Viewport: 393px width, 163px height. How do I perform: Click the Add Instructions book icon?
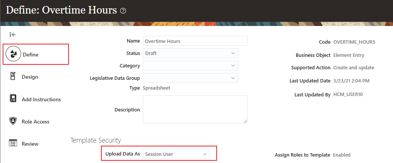(x=13, y=99)
